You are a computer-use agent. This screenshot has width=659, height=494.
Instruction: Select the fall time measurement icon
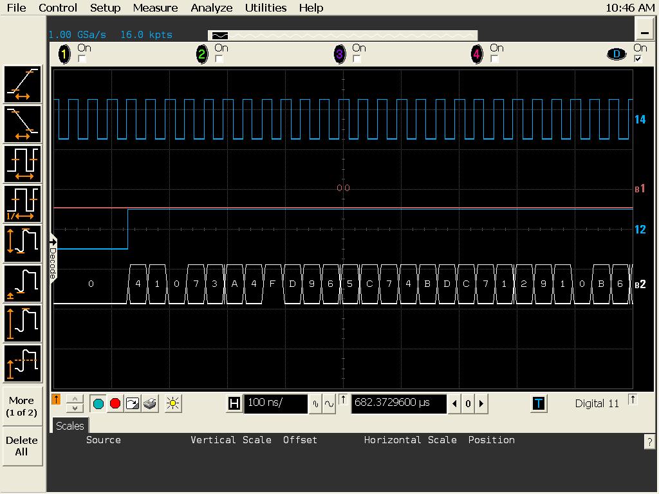coord(23,124)
